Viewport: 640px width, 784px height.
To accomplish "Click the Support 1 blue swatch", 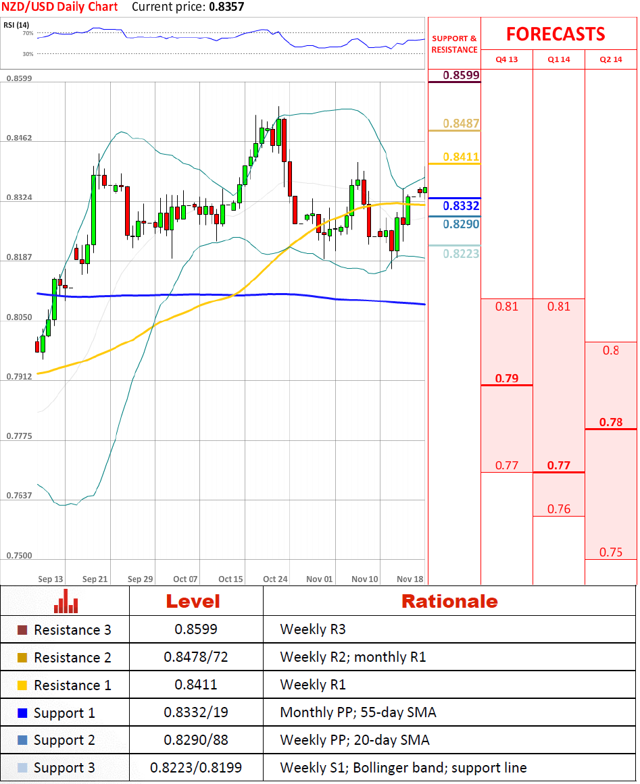I will coord(22,713).
